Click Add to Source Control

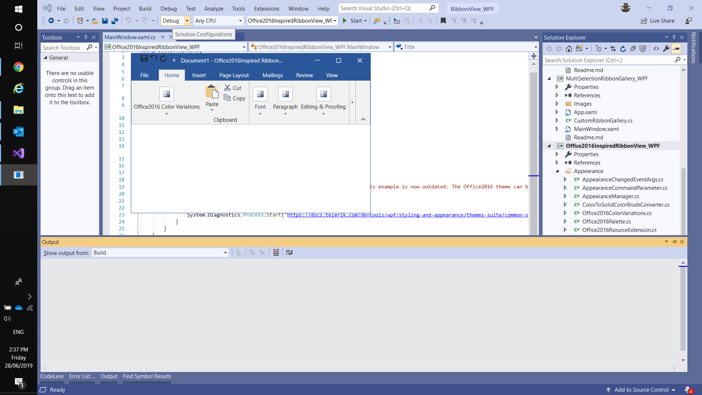pyautogui.click(x=641, y=390)
